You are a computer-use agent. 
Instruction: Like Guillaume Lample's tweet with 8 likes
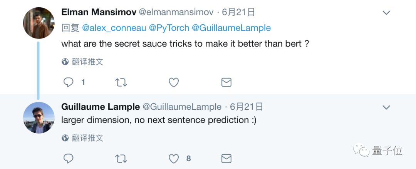tap(174, 158)
